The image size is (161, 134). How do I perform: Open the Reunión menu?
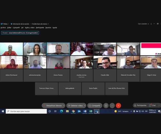(48, 28)
